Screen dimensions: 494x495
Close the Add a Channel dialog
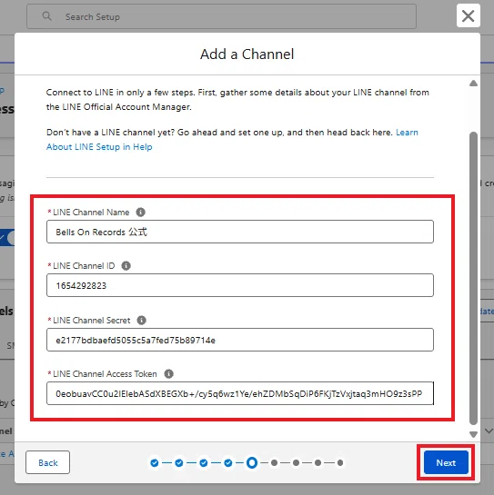[x=468, y=15]
